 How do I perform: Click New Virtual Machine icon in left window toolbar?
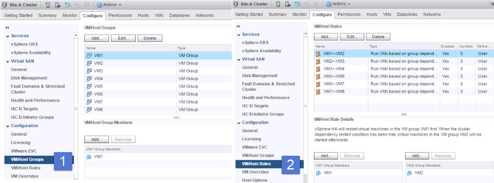(68, 5)
